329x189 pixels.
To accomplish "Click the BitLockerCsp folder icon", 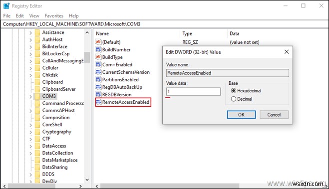I will coord(37,54).
